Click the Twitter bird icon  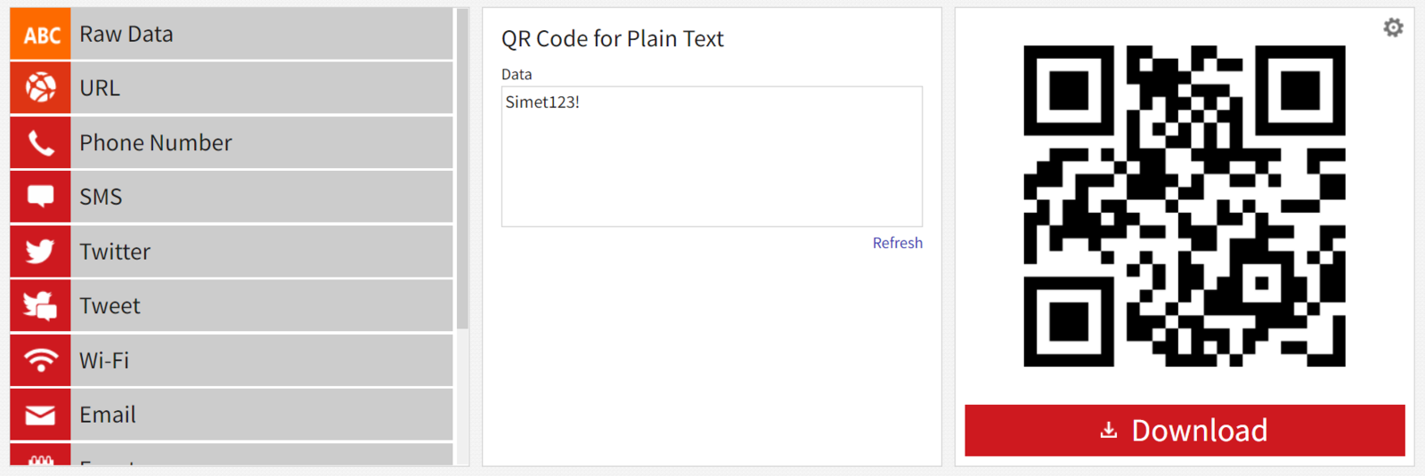click(x=41, y=252)
